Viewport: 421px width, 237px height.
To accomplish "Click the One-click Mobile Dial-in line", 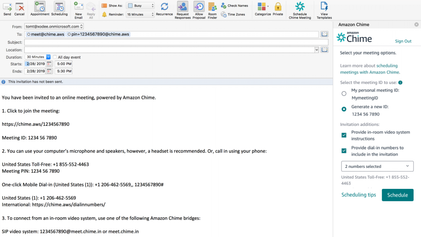I will [83, 185].
